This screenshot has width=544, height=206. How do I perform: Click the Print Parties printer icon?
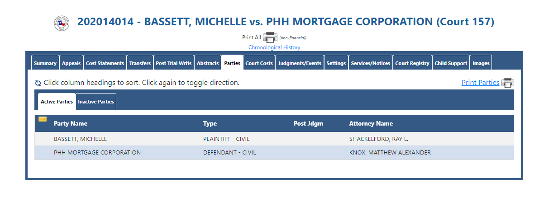(x=508, y=83)
